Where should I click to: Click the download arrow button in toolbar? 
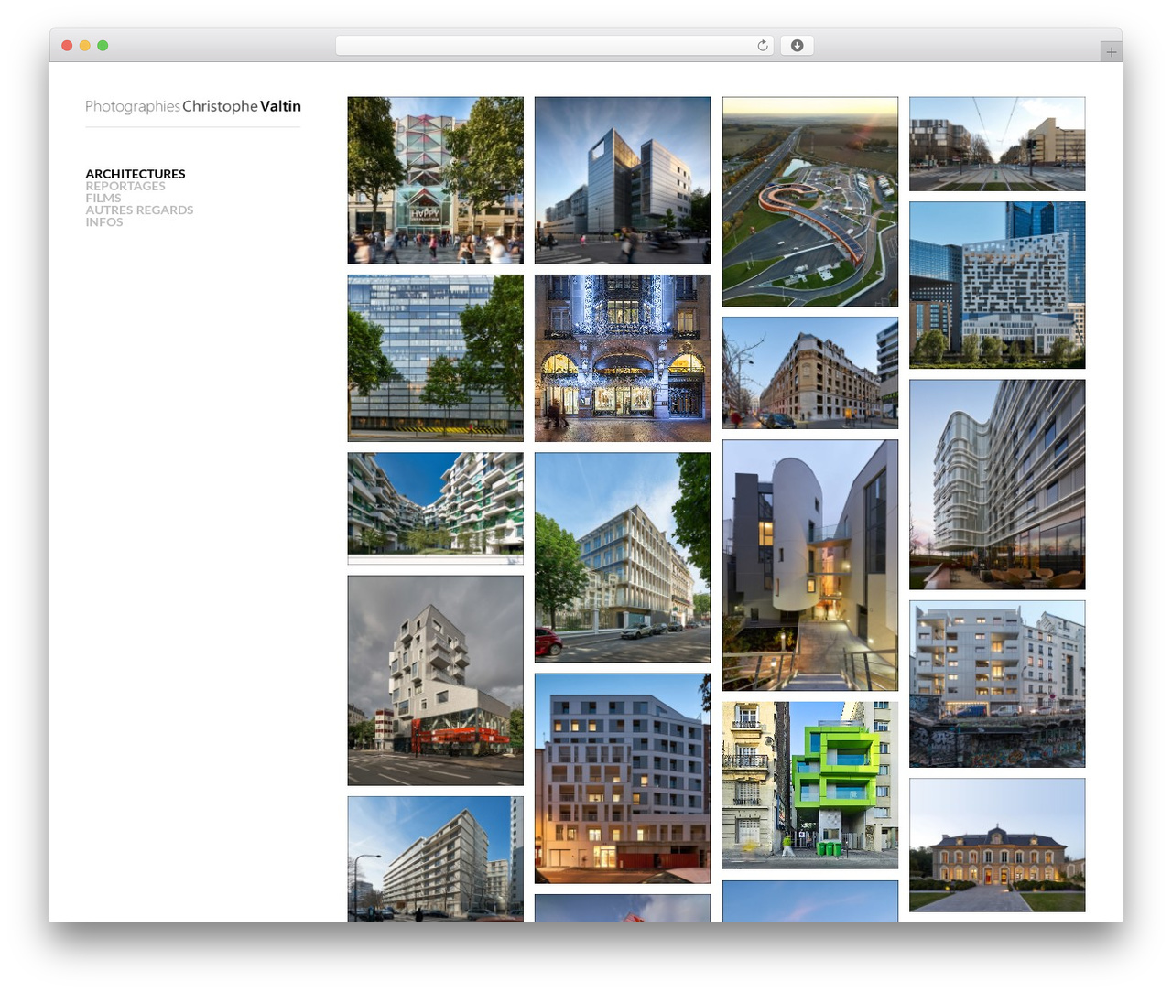pyautogui.click(x=797, y=46)
